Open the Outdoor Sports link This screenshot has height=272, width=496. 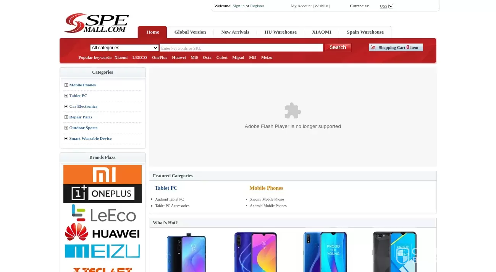pos(83,128)
